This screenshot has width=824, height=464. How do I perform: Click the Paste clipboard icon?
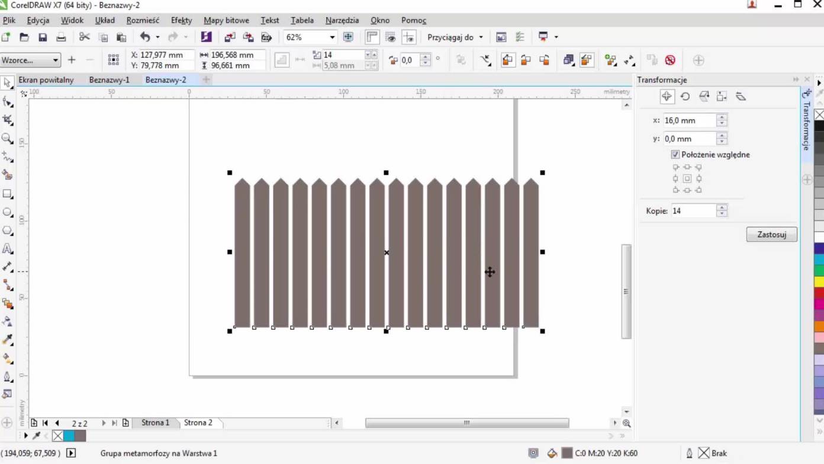(x=121, y=37)
